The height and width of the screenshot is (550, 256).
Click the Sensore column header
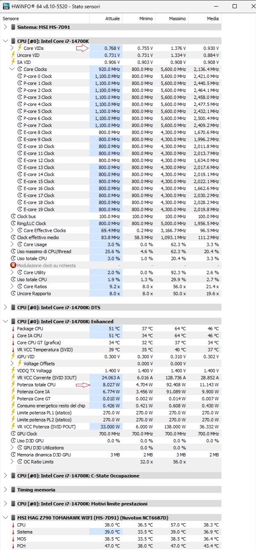45,19
